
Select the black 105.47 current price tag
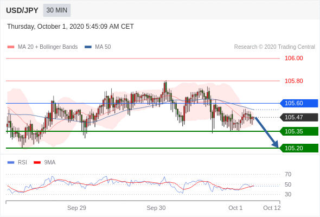(299, 117)
